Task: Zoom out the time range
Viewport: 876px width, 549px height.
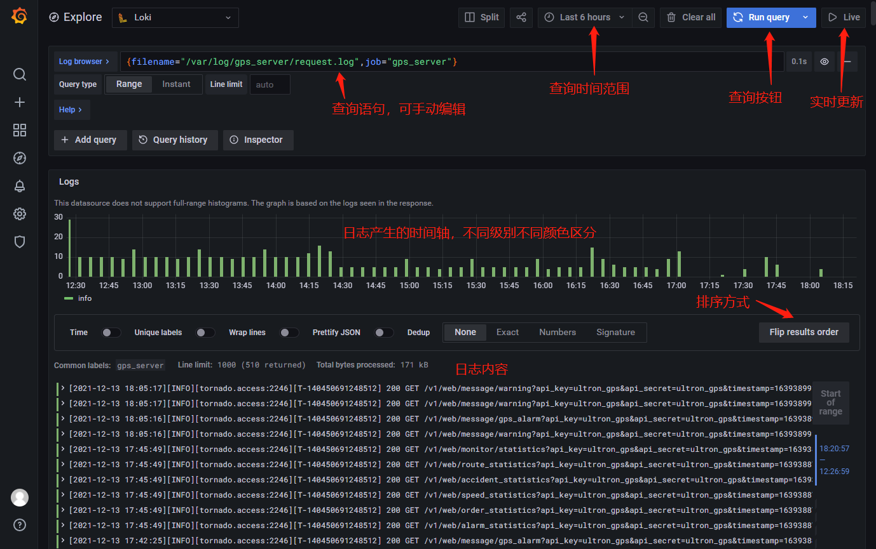Action: point(643,18)
